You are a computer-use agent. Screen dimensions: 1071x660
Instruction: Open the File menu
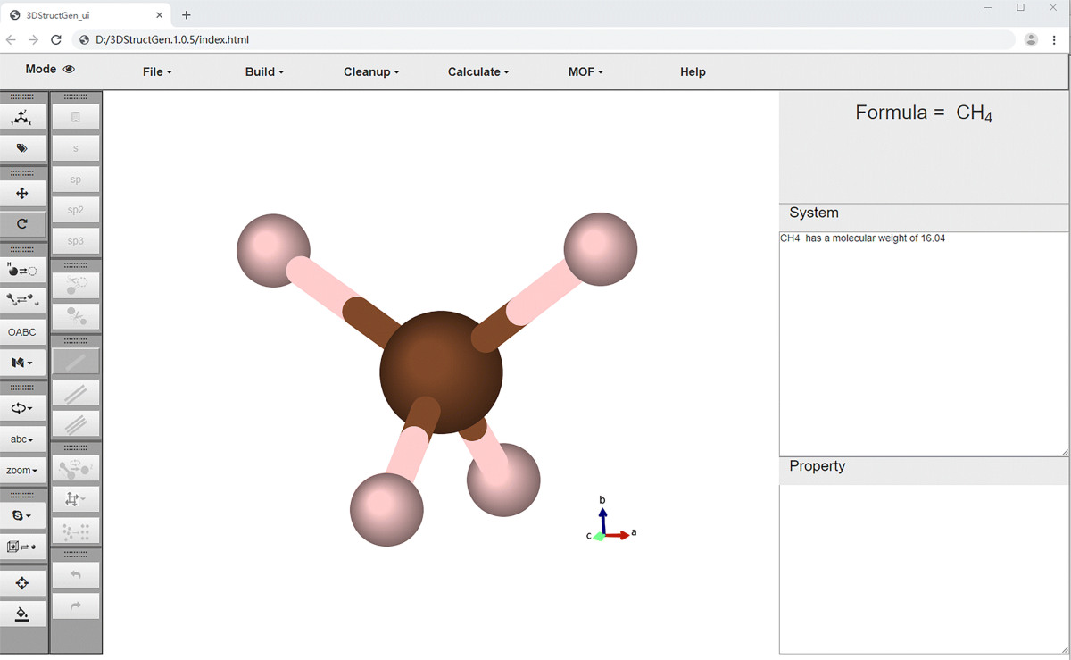[157, 72]
